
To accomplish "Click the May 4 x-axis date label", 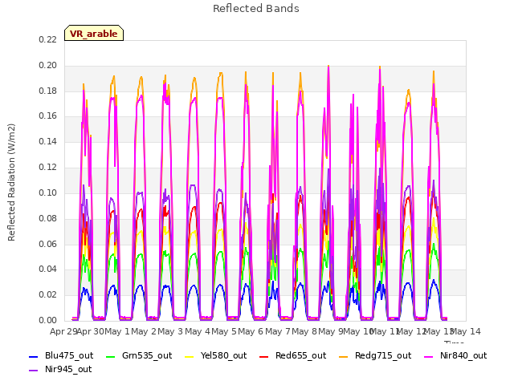I will click(198, 331).
